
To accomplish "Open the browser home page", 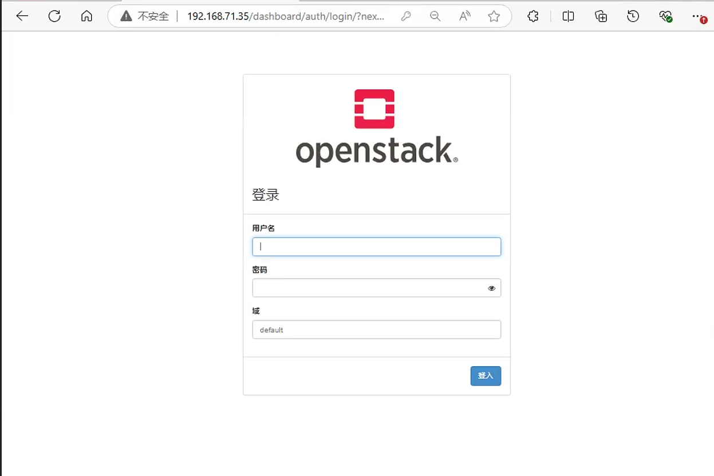I will click(86, 17).
